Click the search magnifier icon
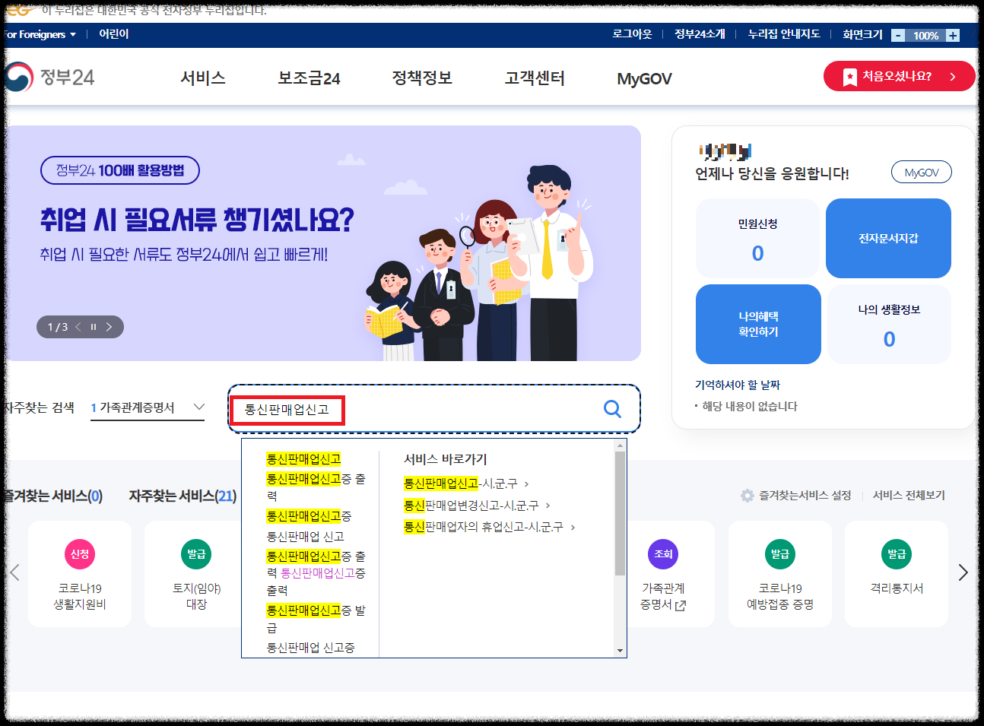Image resolution: width=984 pixels, height=726 pixels. (612, 409)
